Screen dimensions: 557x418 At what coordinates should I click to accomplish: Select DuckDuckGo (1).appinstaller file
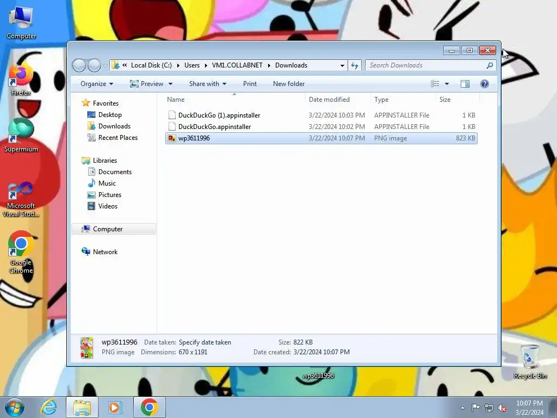pyautogui.click(x=321, y=115)
